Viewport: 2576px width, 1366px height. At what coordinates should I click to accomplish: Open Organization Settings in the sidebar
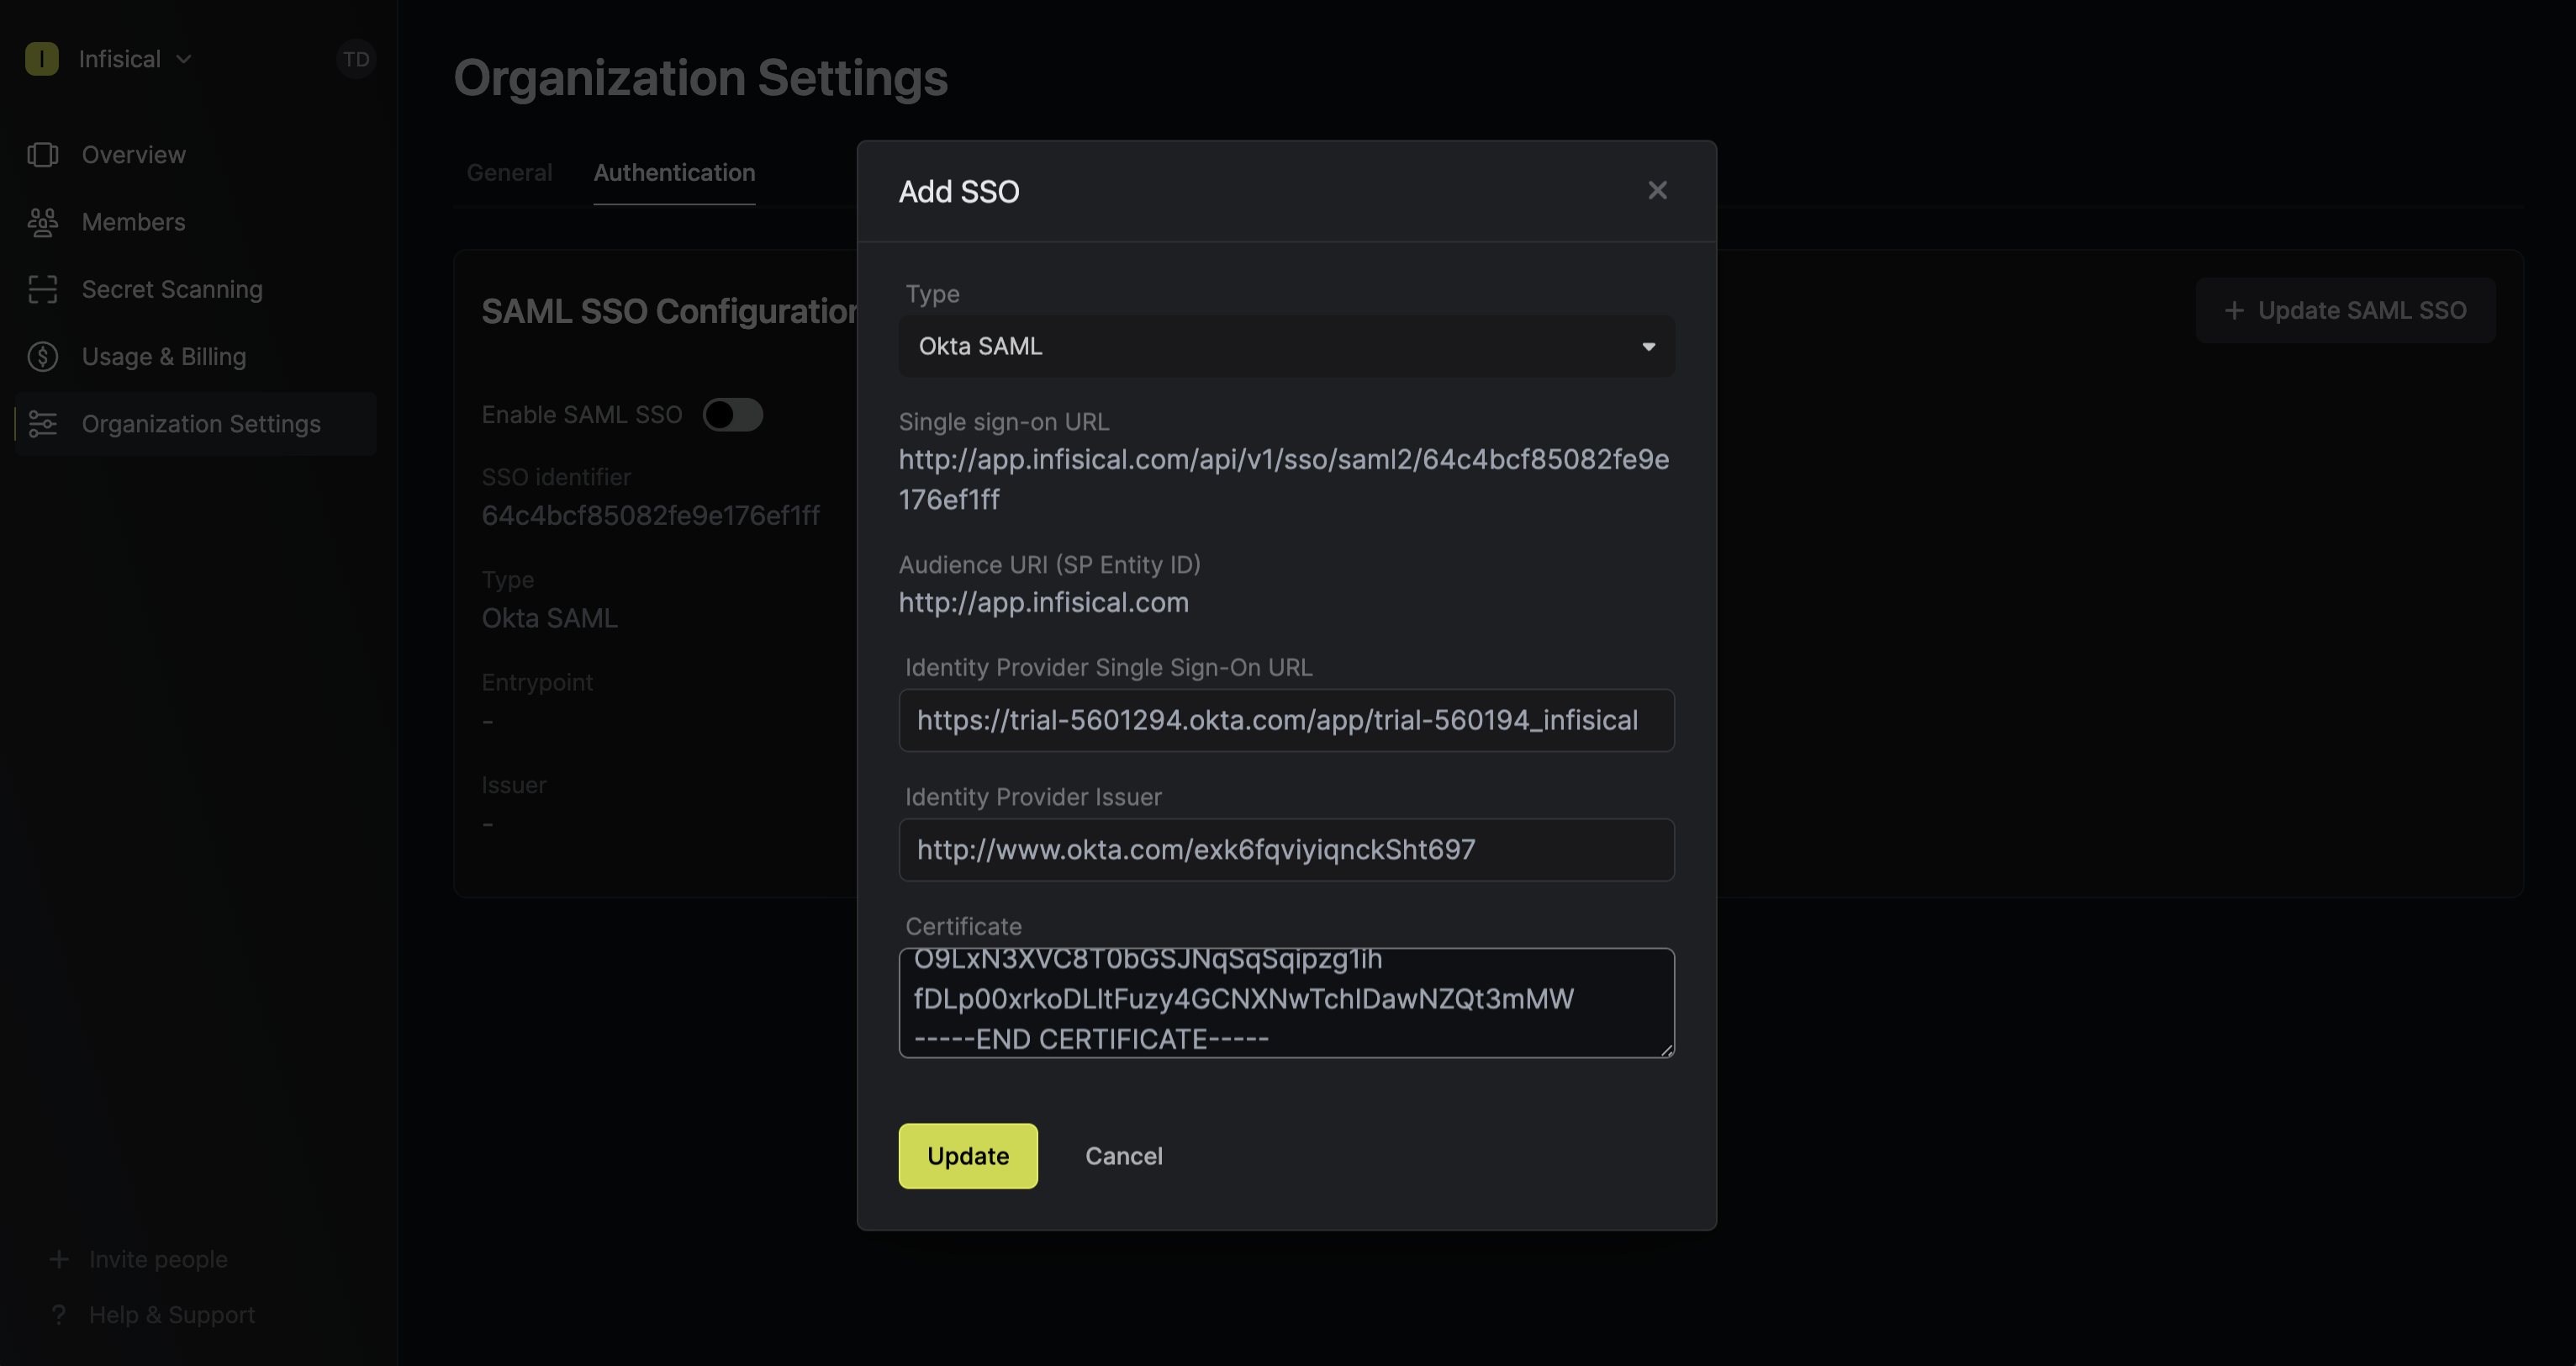pyautogui.click(x=195, y=423)
